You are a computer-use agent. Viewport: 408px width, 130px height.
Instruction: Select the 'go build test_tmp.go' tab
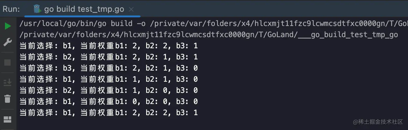coord(84,9)
